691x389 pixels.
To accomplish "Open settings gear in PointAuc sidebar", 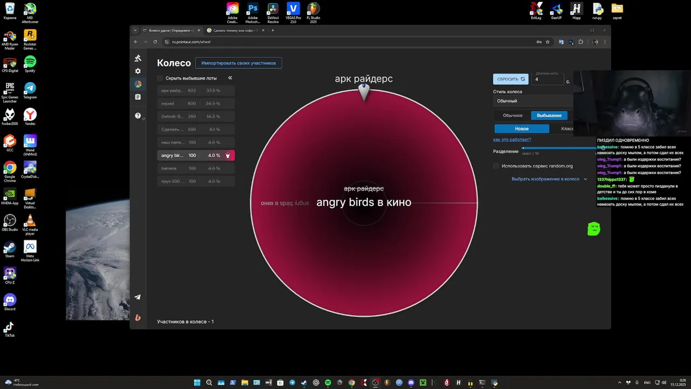I will tap(138, 71).
